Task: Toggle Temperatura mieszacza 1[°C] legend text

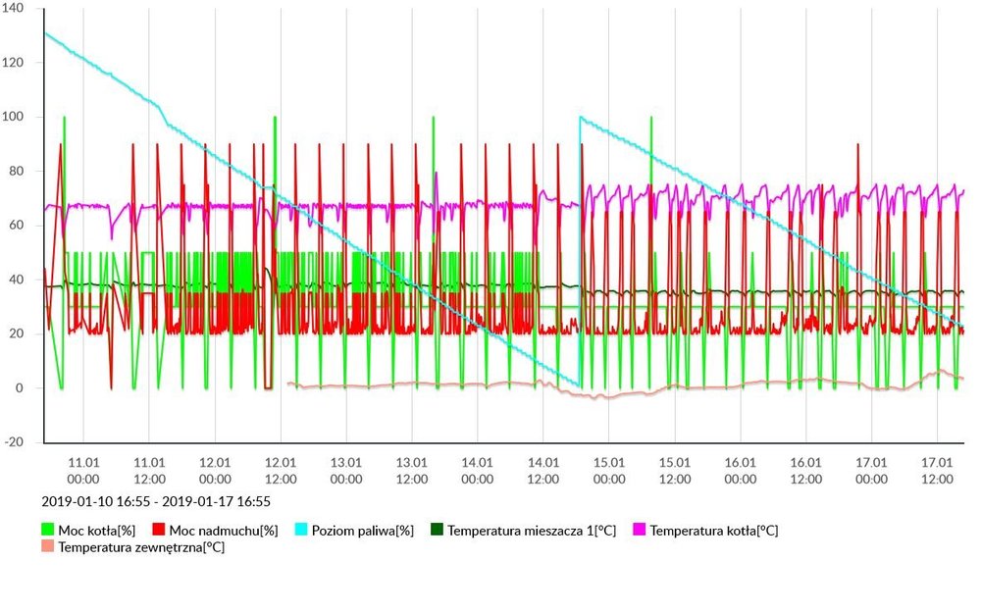Action: (532, 531)
